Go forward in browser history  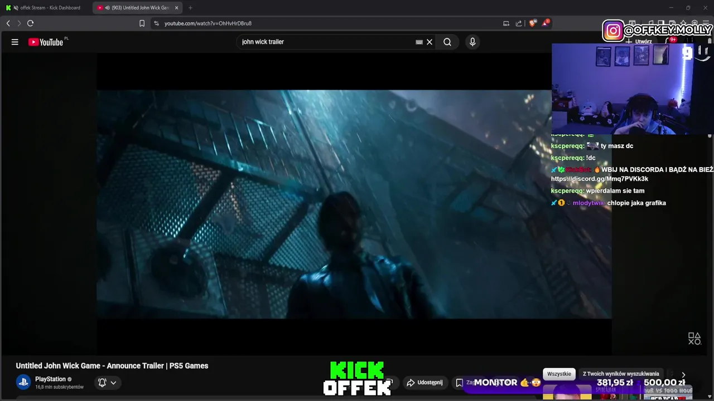tap(18, 23)
